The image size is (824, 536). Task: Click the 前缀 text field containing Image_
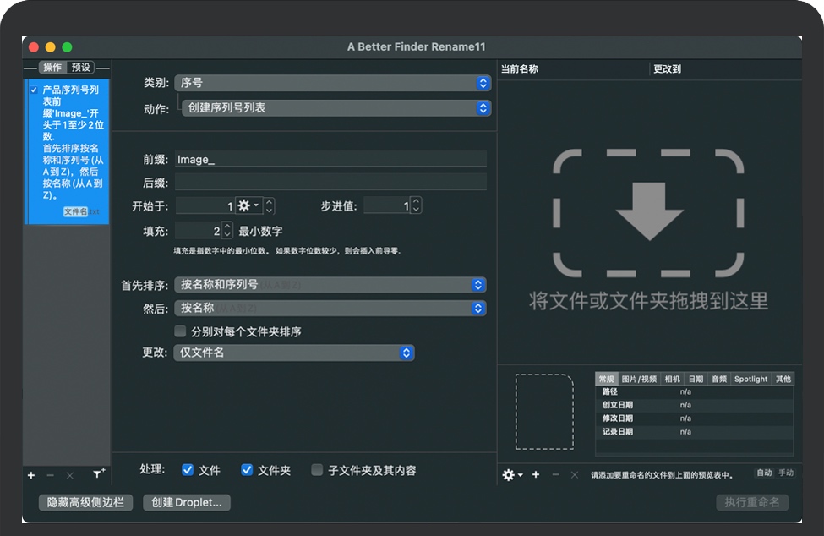(330, 159)
